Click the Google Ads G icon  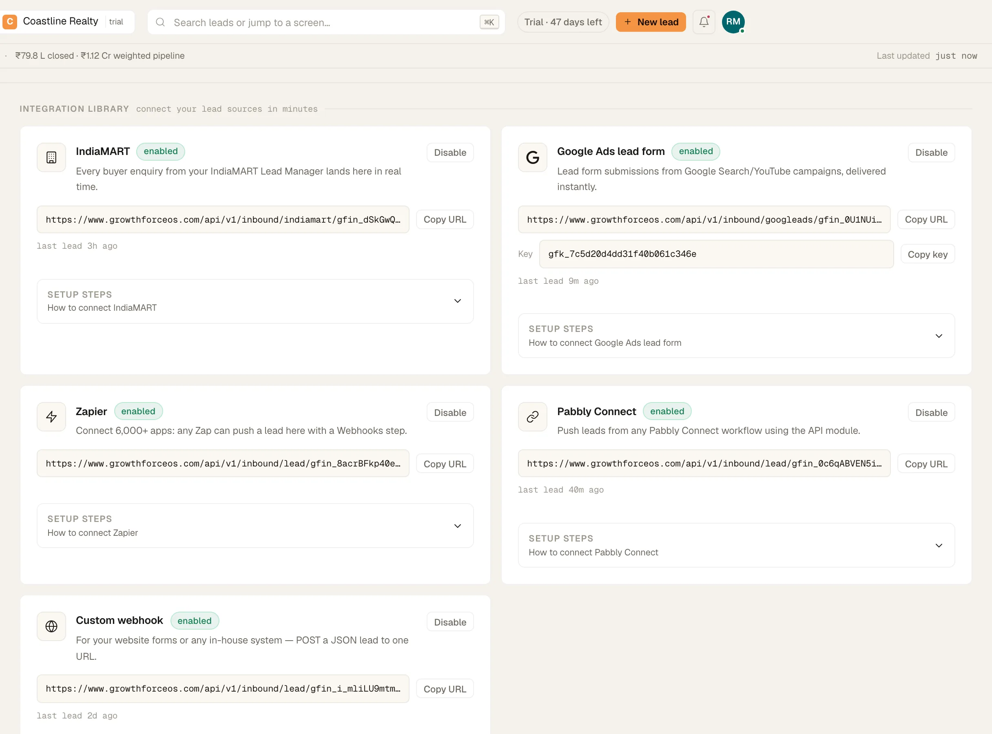click(x=532, y=157)
